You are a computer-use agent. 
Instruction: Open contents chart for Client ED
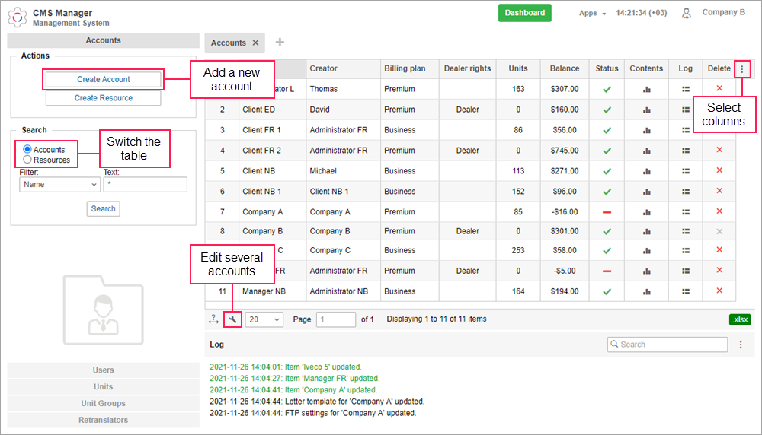646,110
